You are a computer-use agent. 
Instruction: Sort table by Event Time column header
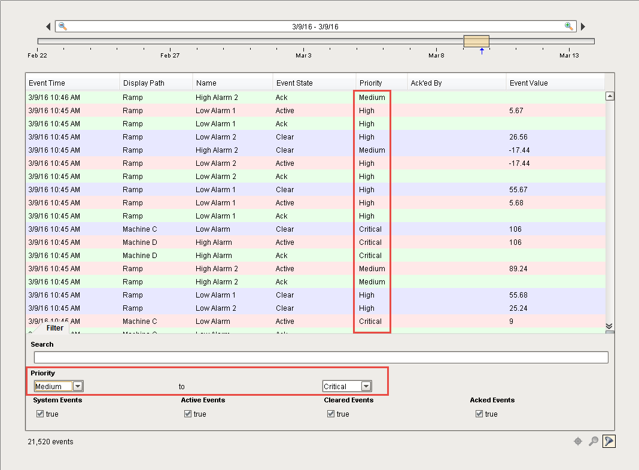(x=47, y=83)
